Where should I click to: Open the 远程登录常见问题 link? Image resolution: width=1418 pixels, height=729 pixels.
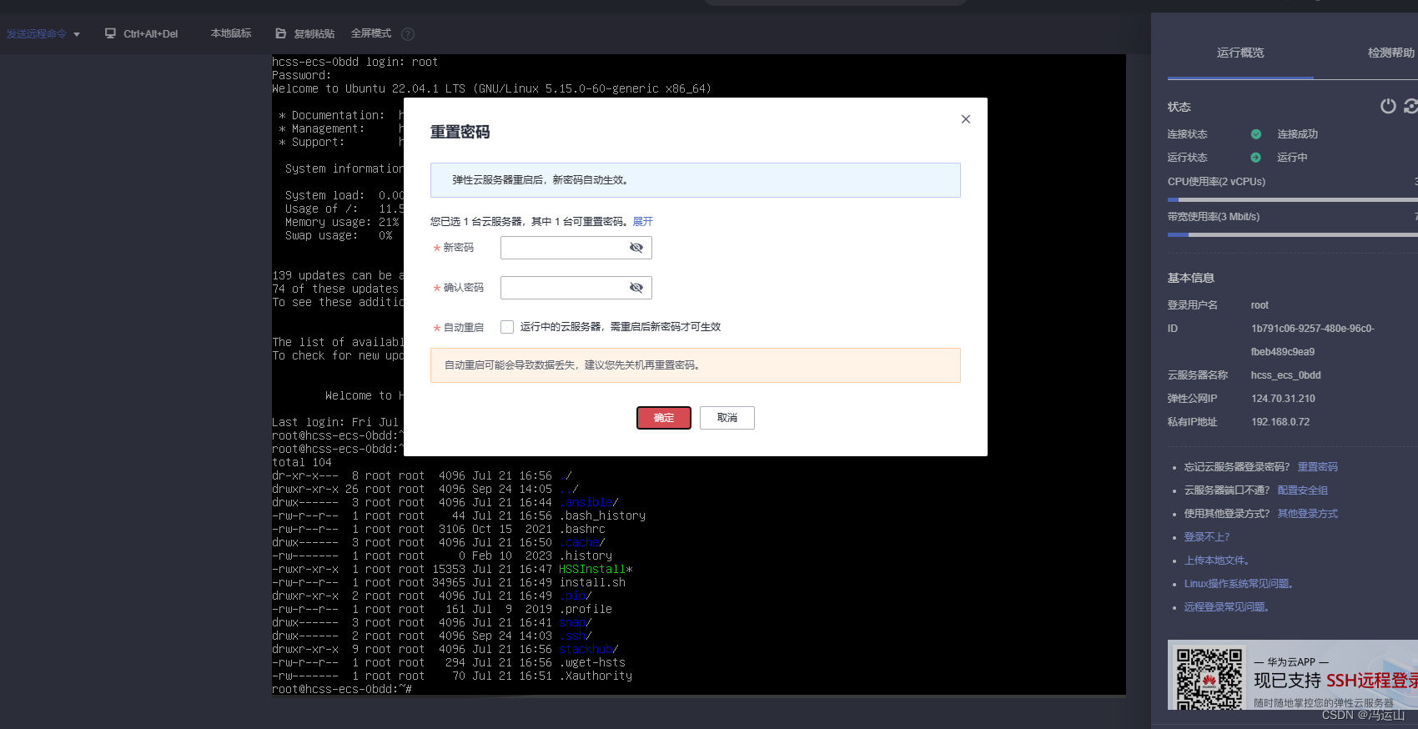1227,607
